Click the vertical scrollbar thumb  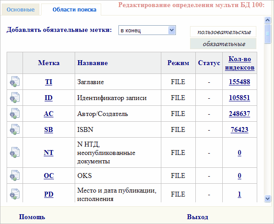click(x=267, y=34)
